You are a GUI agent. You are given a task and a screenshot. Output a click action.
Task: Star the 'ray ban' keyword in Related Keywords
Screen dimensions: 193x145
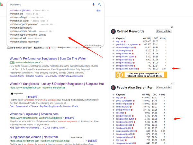pos(113,41)
